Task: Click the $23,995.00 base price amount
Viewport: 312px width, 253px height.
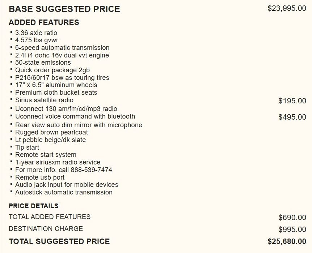Action: (287, 8)
